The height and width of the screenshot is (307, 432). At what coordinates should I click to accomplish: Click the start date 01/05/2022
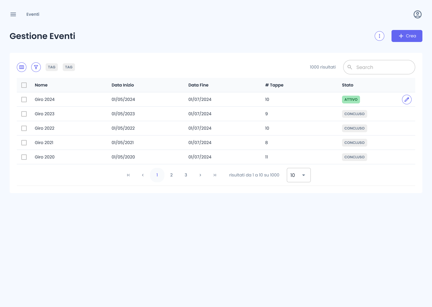[x=123, y=128]
